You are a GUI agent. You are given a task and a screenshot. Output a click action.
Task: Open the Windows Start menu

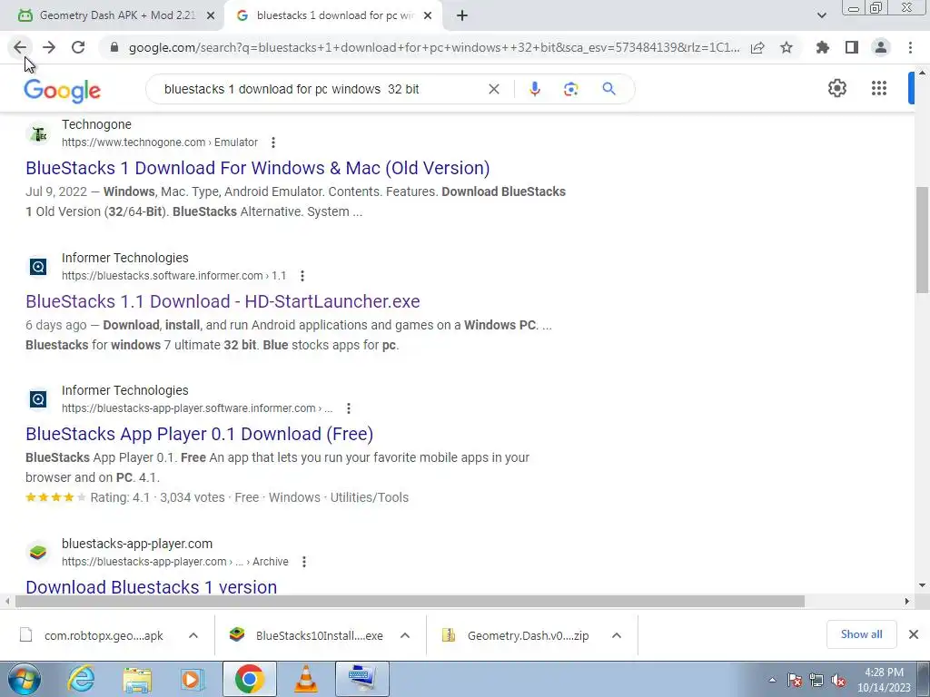click(x=23, y=679)
